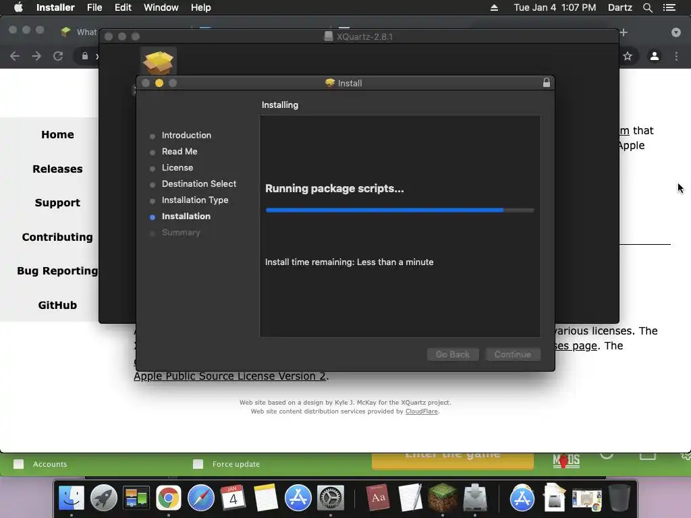Screen dimensions: 691x518
Task: Open Releases link in sidebar
Action: tap(57, 169)
